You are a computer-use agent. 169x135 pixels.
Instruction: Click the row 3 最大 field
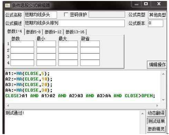68,56
